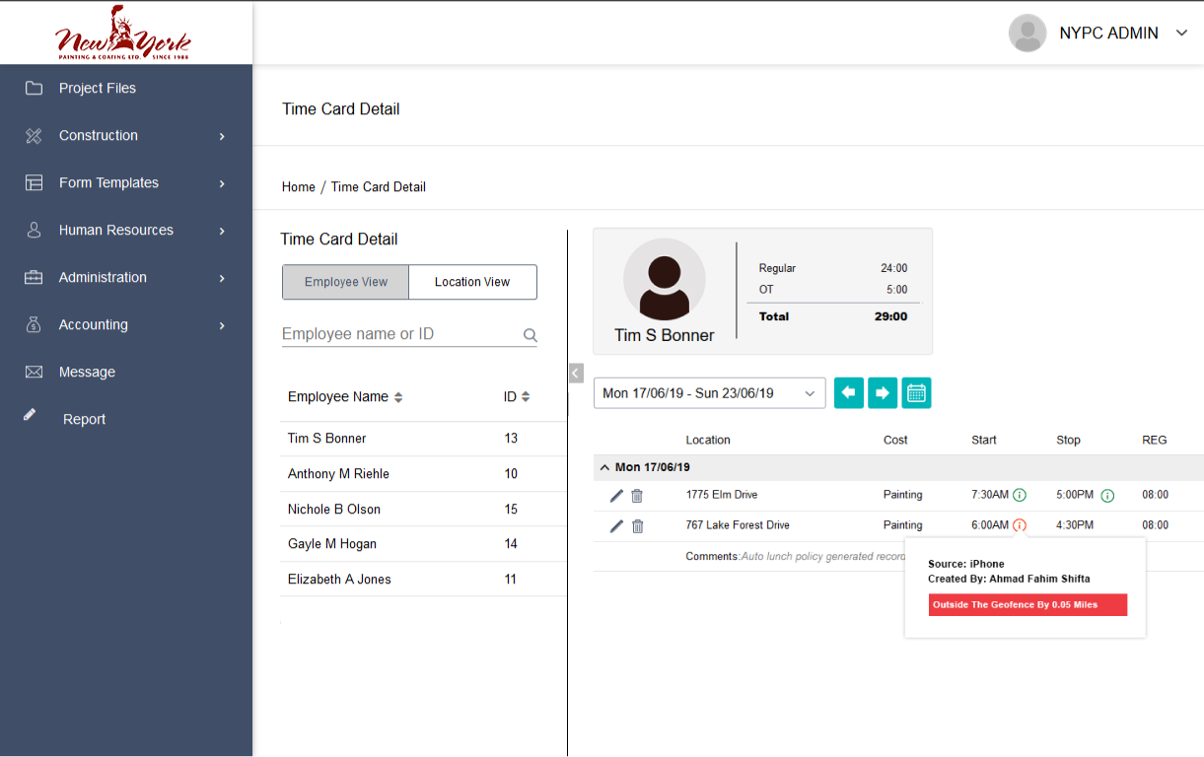1204x757 pixels.
Task: Expand the Human Resources submenu chevron
Action: 222,231
